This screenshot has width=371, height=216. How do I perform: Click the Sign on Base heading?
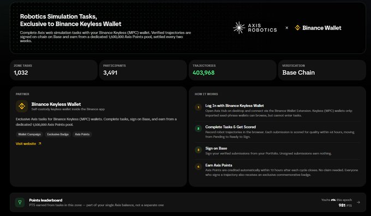[x=216, y=148]
